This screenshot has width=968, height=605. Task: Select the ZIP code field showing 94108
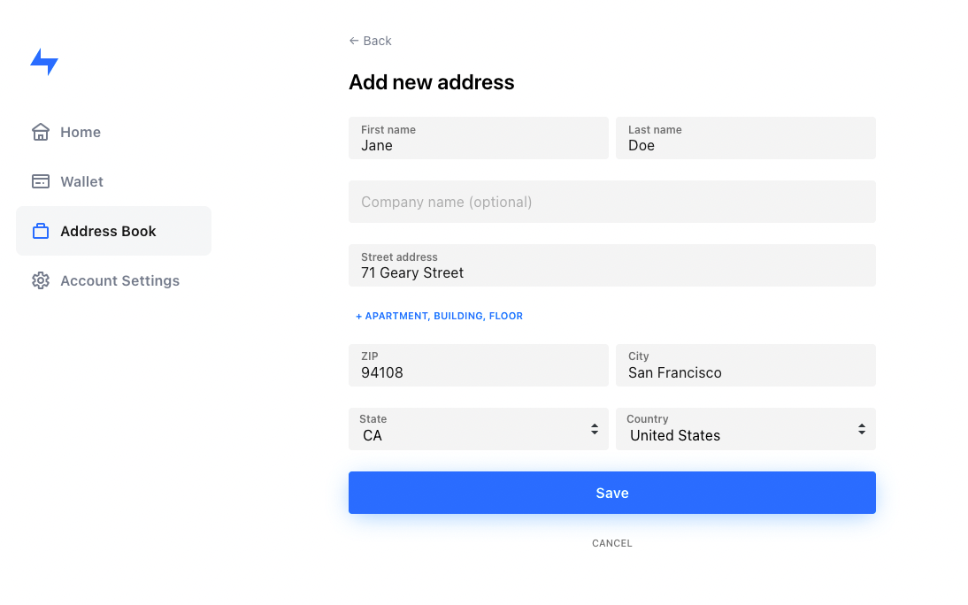point(478,365)
